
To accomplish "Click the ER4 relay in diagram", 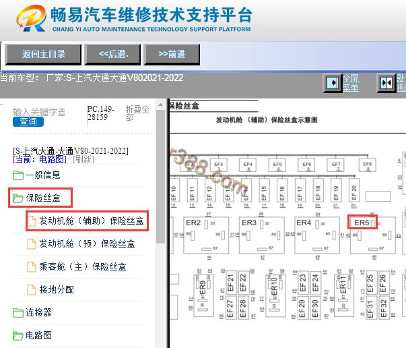I will click(x=317, y=235).
